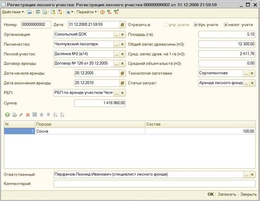Click the Состав column header
260x201 pixels.
pos(200,124)
